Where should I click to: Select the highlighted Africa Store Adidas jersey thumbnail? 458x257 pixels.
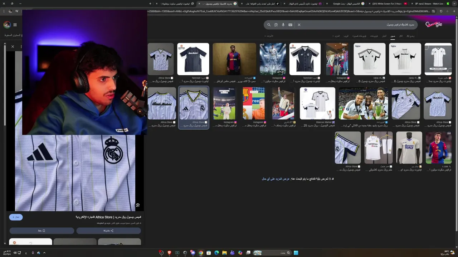click(194, 103)
